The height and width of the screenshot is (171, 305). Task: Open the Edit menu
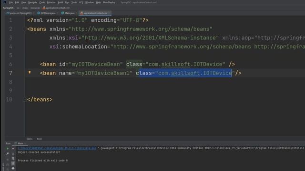coord(17,2)
